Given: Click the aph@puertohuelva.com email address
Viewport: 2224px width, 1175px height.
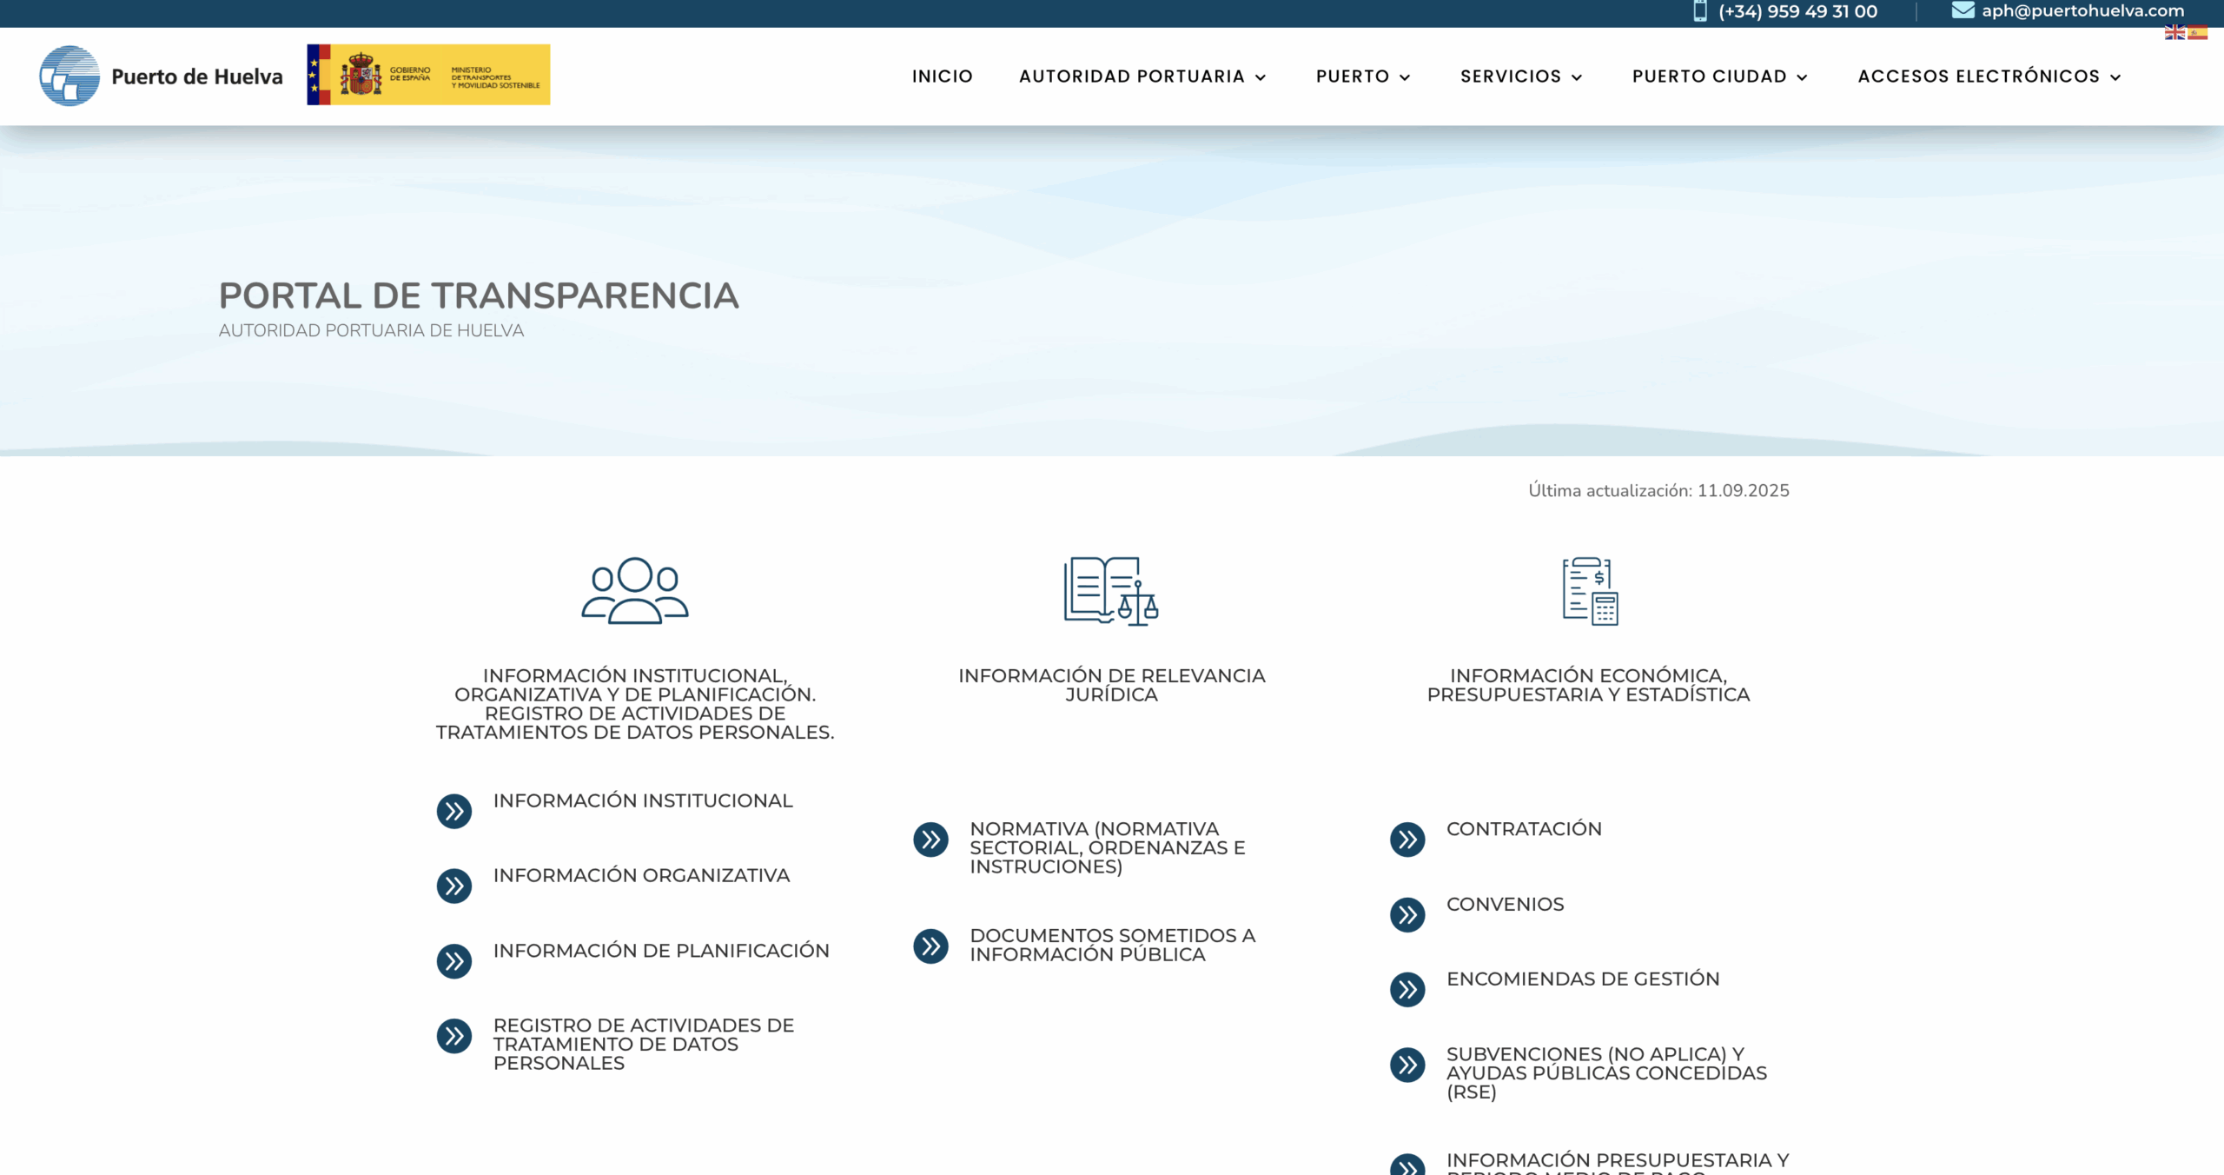Looking at the screenshot, I should click(x=2082, y=10).
